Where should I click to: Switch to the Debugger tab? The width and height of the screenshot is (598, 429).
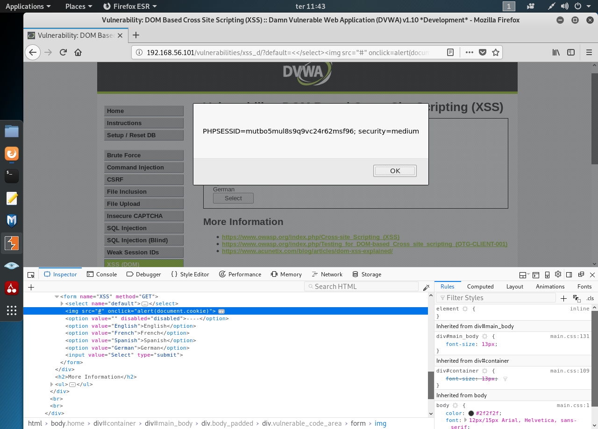[x=144, y=274]
